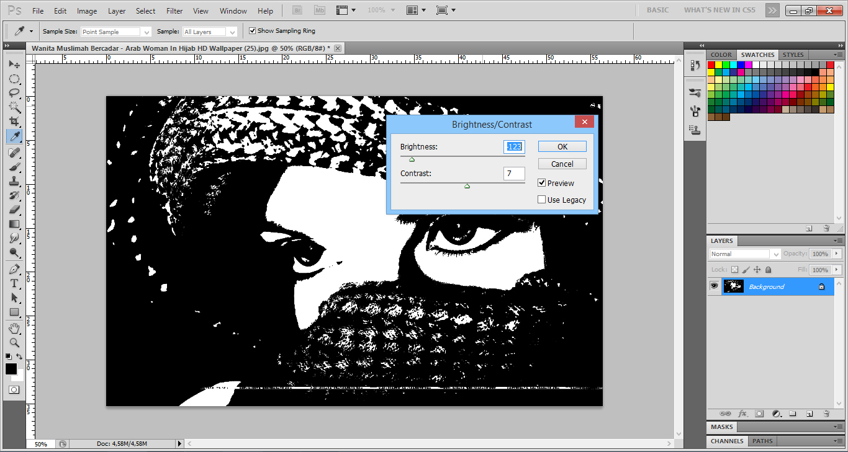Switch to the Channels tab
This screenshot has width=848, height=452.
[x=726, y=441]
